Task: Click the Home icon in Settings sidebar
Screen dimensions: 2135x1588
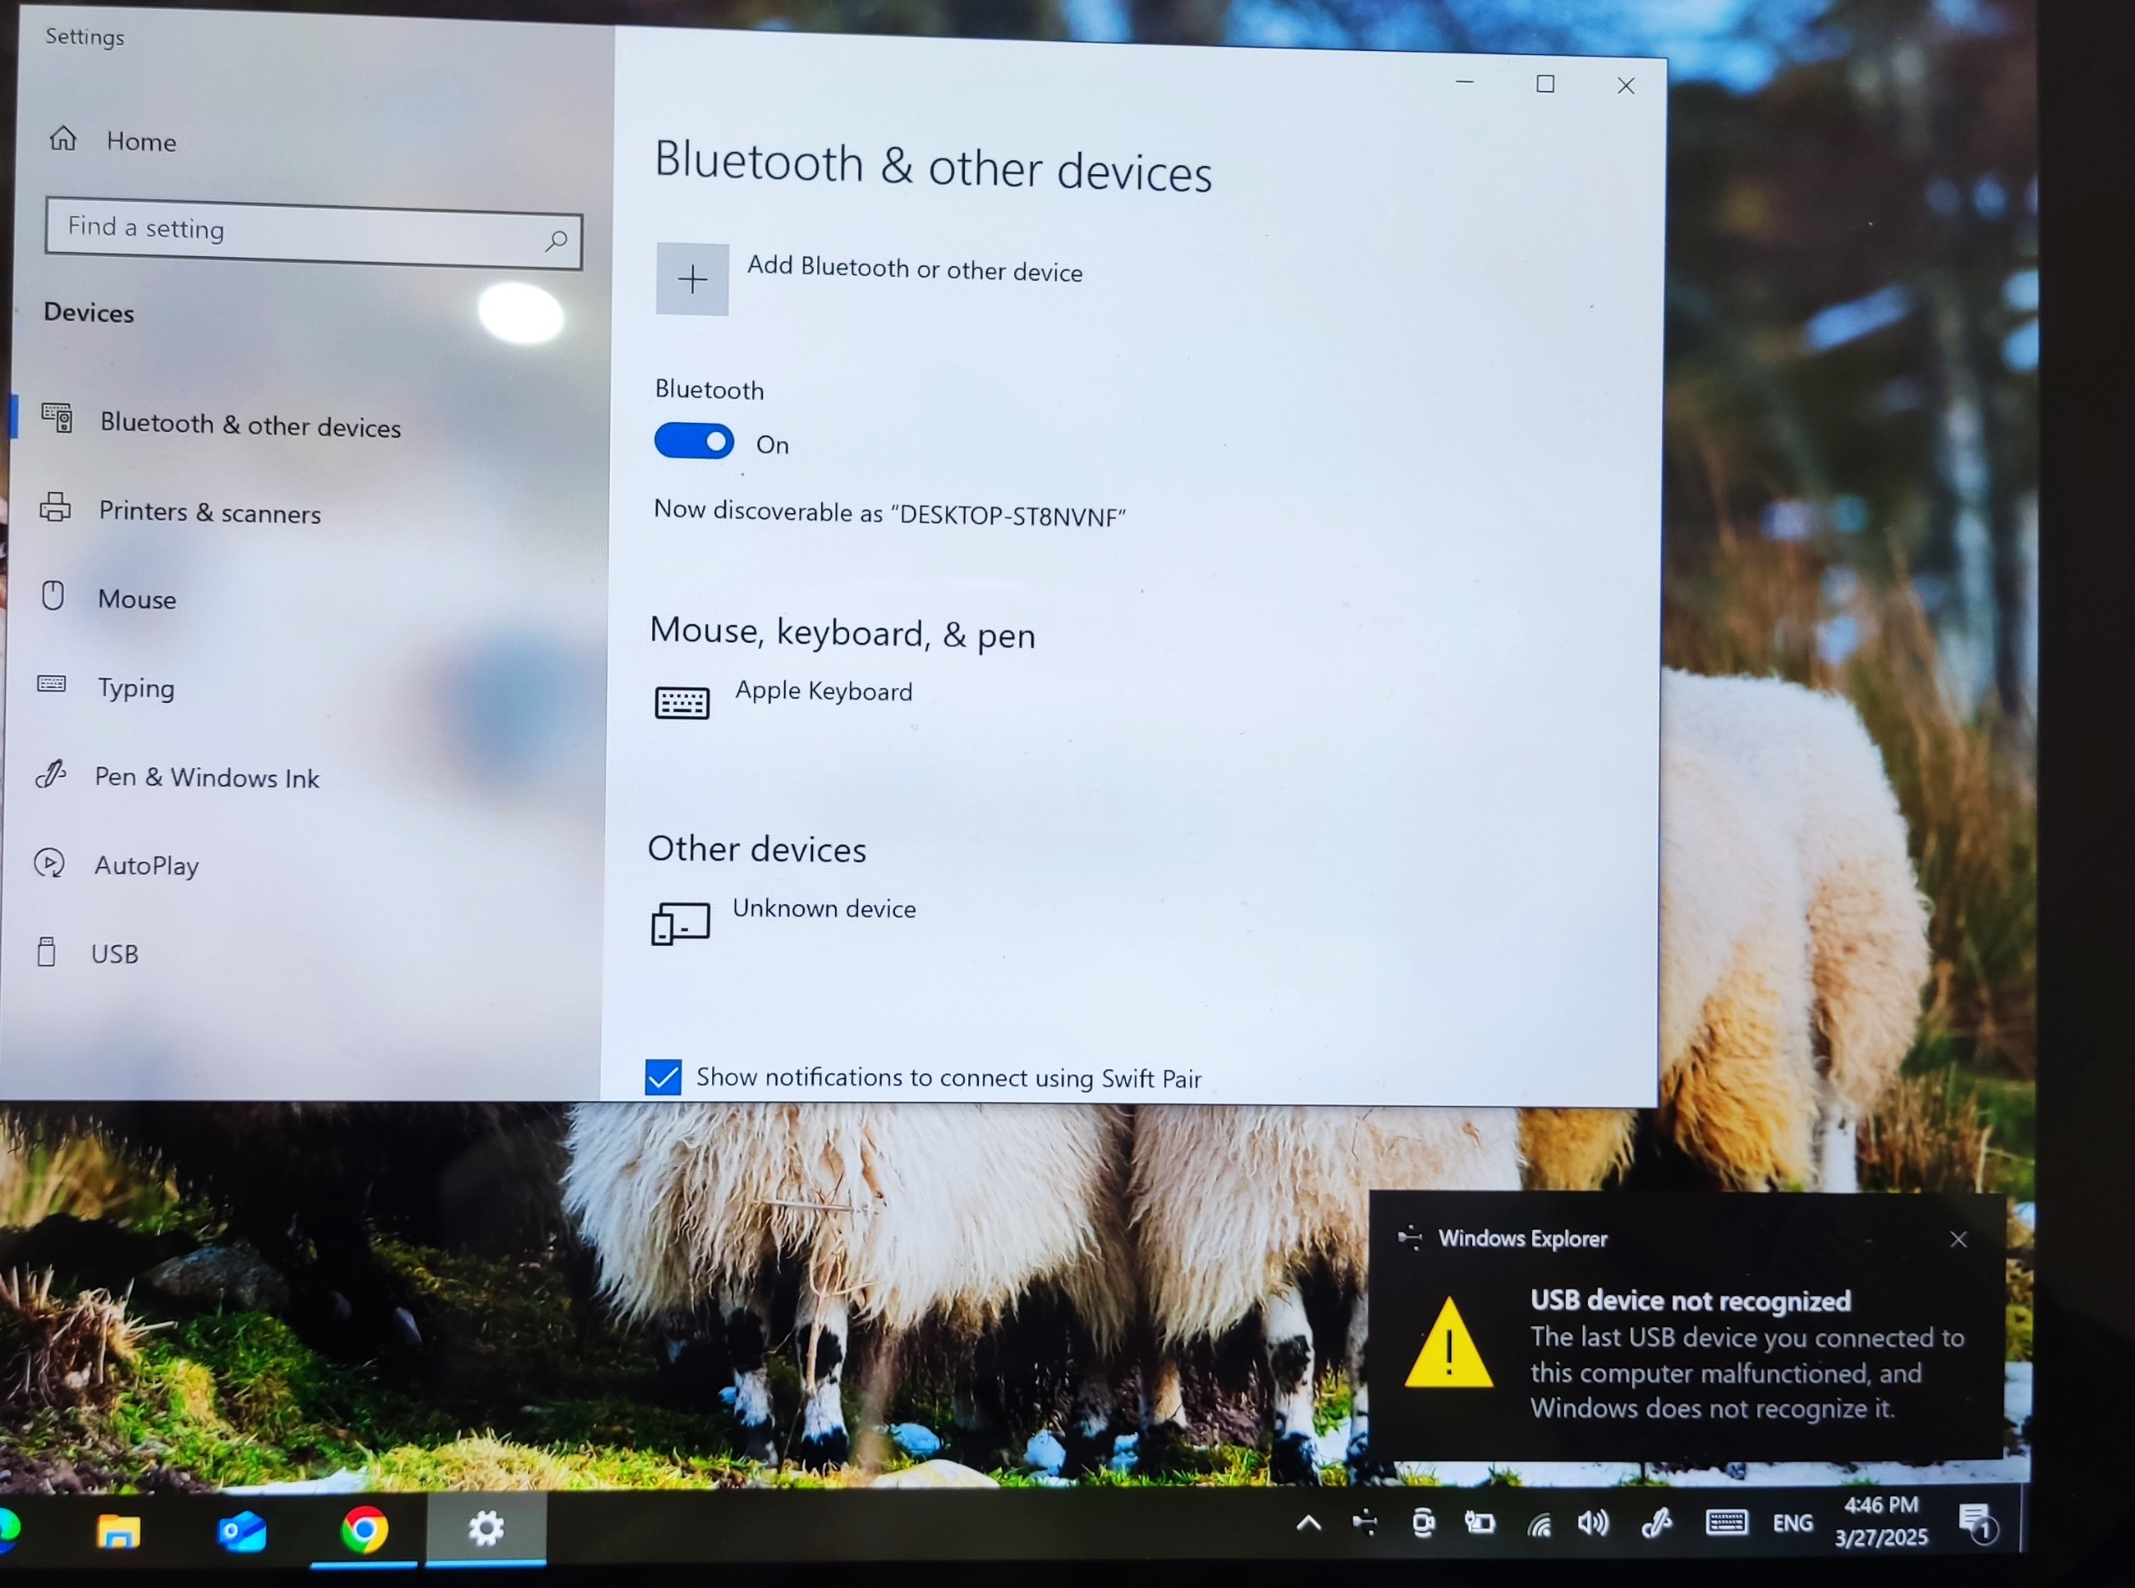Action: [63, 139]
